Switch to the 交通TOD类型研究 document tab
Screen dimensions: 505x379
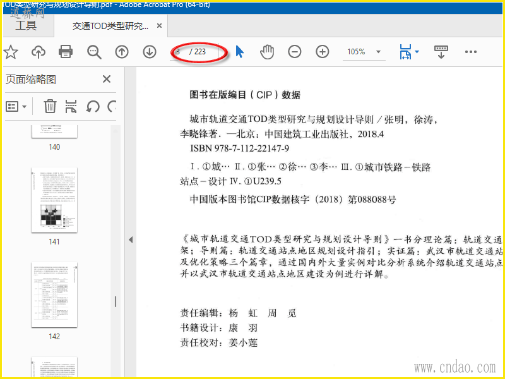(110, 26)
